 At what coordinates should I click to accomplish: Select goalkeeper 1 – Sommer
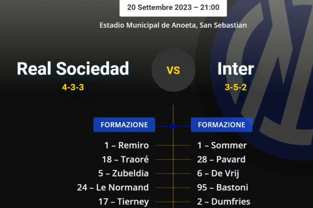(x=222, y=145)
